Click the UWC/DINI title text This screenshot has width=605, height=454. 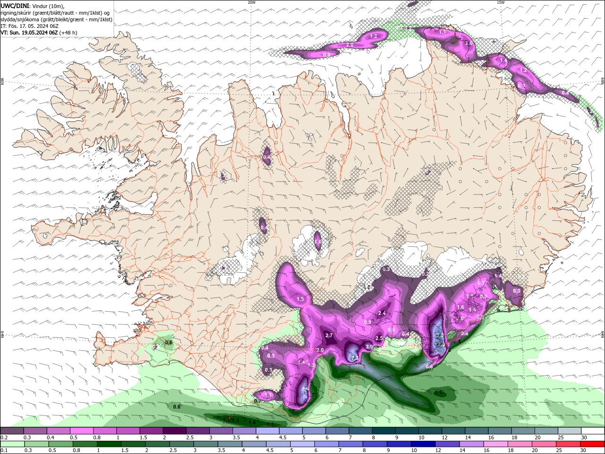pyautogui.click(x=14, y=6)
